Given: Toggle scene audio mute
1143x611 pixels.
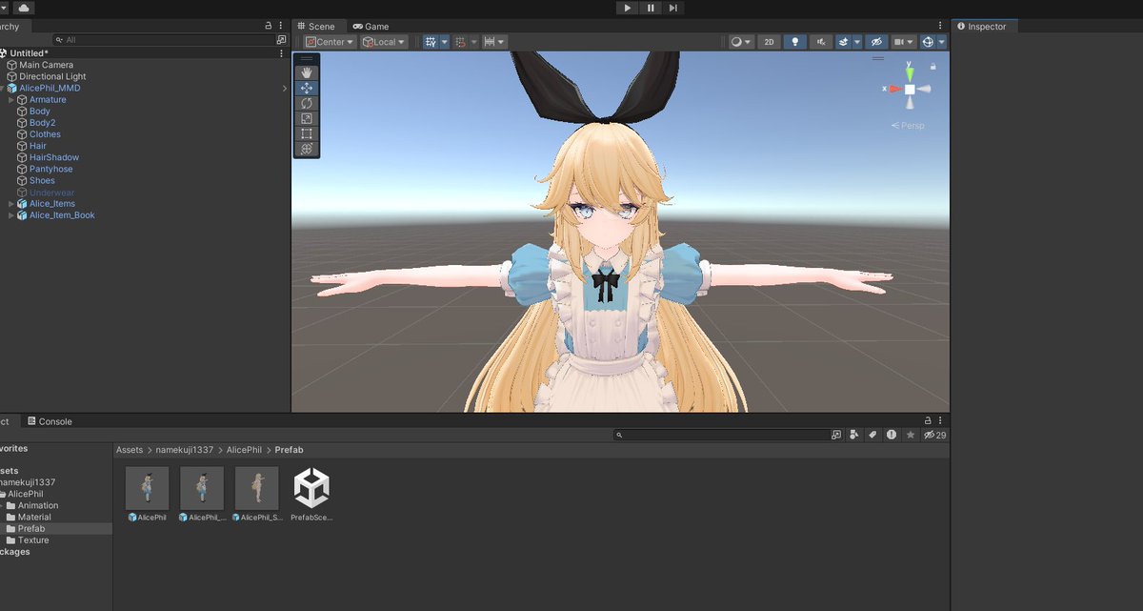Looking at the screenshot, I should [x=821, y=42].
